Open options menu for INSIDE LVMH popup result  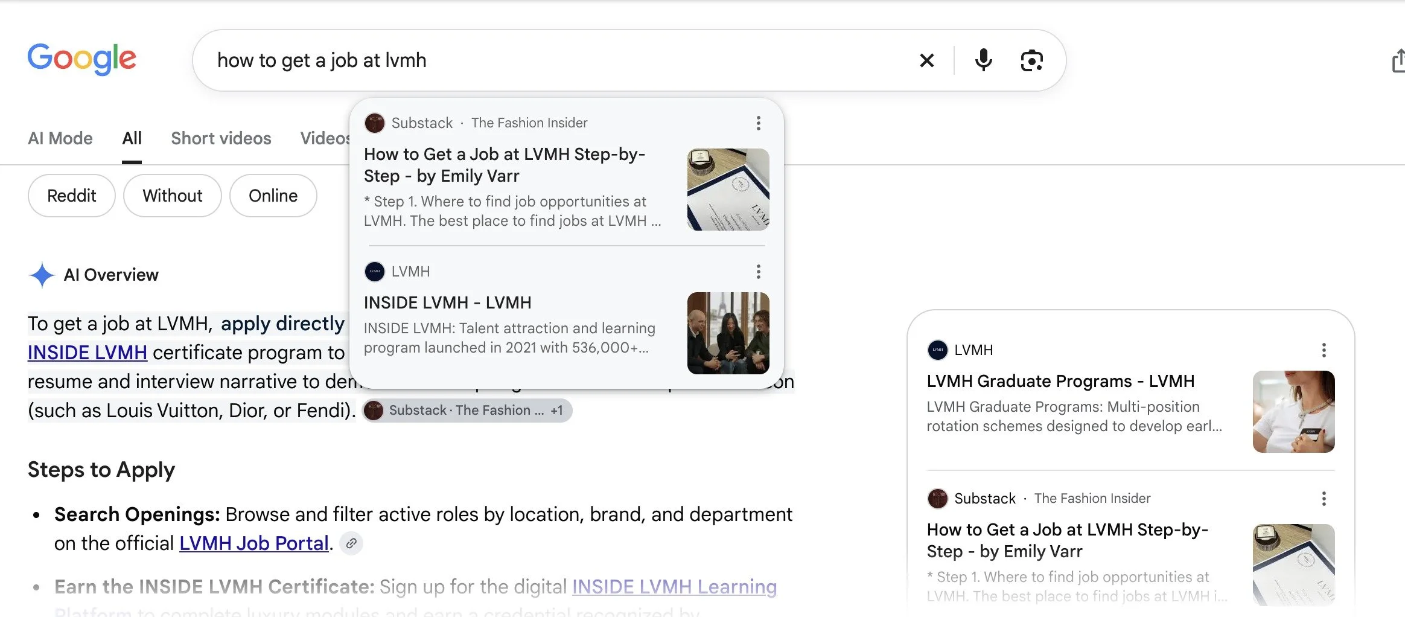pyautogui.click(x=758, y=272)
